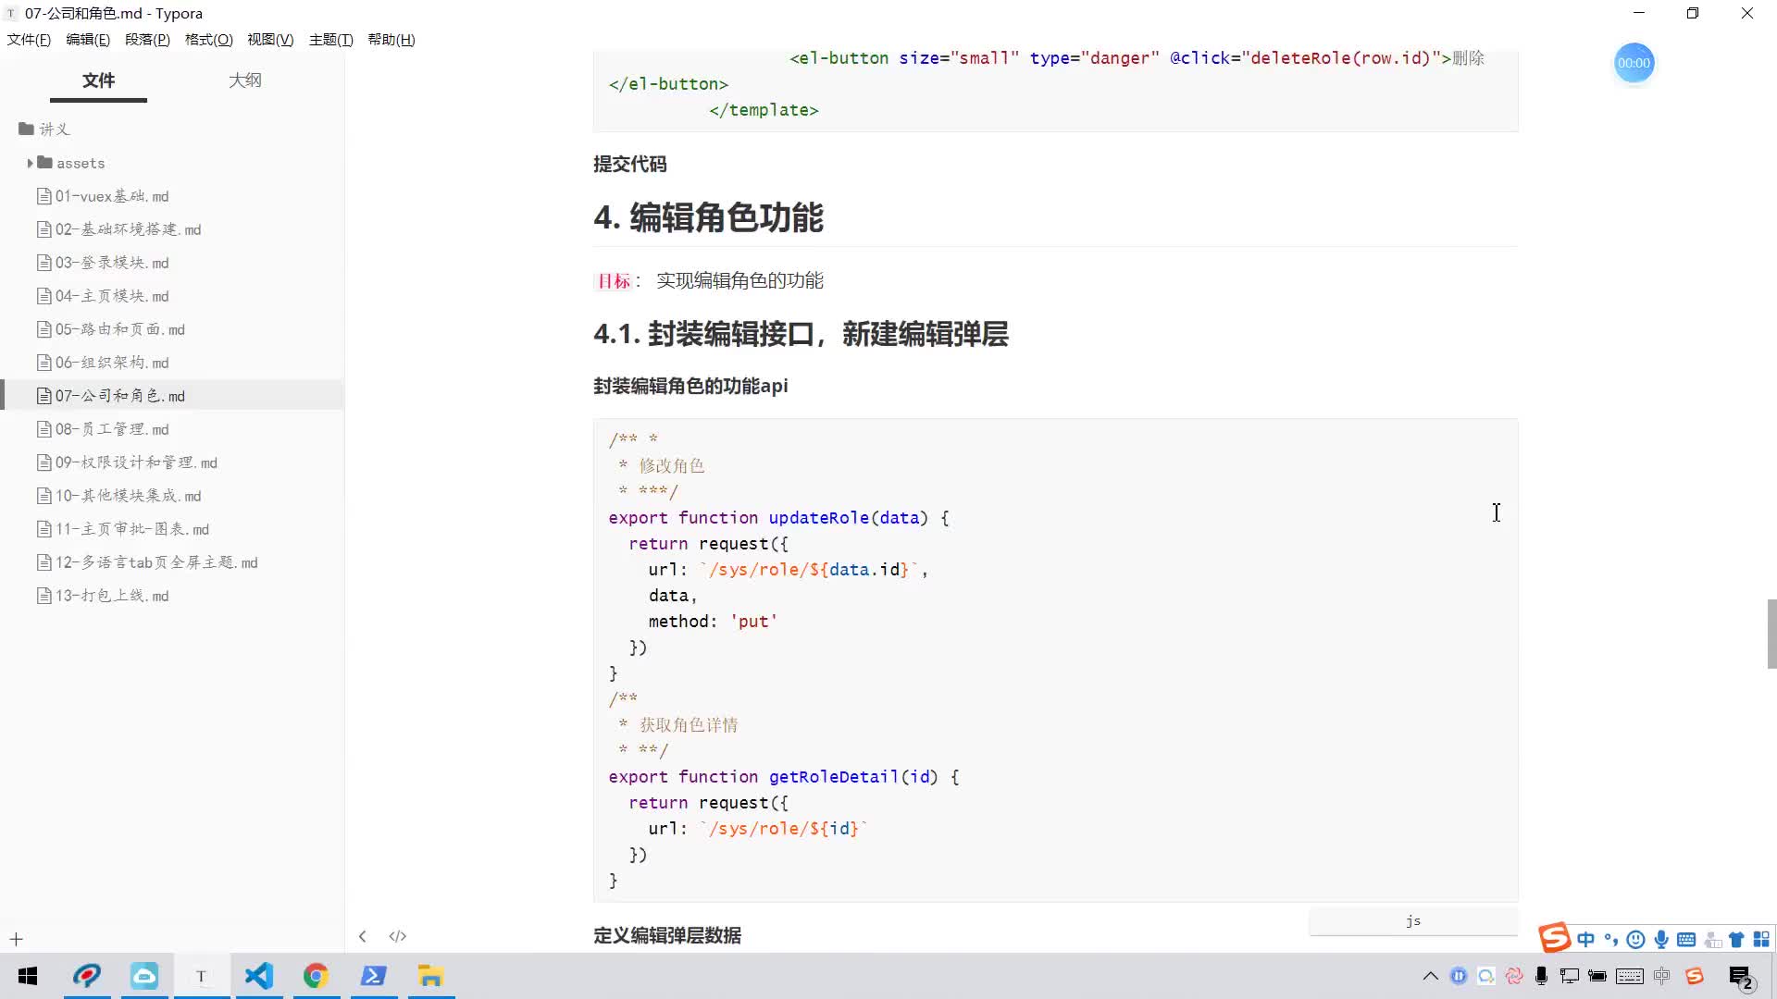Image resolution: width=1777 pixels, height=999 pixels.
Task: Click the 提交代码 bold text
Action: (x=629, y=165)
